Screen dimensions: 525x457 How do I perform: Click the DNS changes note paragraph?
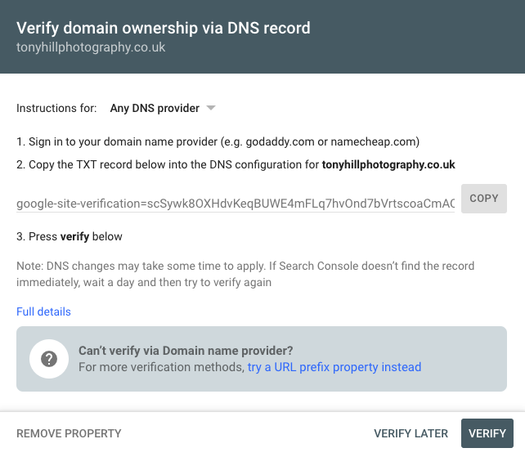(245, 274)
